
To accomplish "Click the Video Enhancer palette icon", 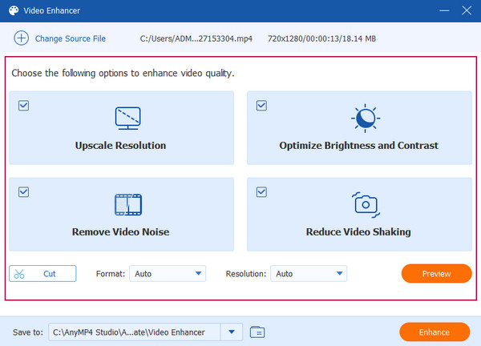I will [14, 10].
